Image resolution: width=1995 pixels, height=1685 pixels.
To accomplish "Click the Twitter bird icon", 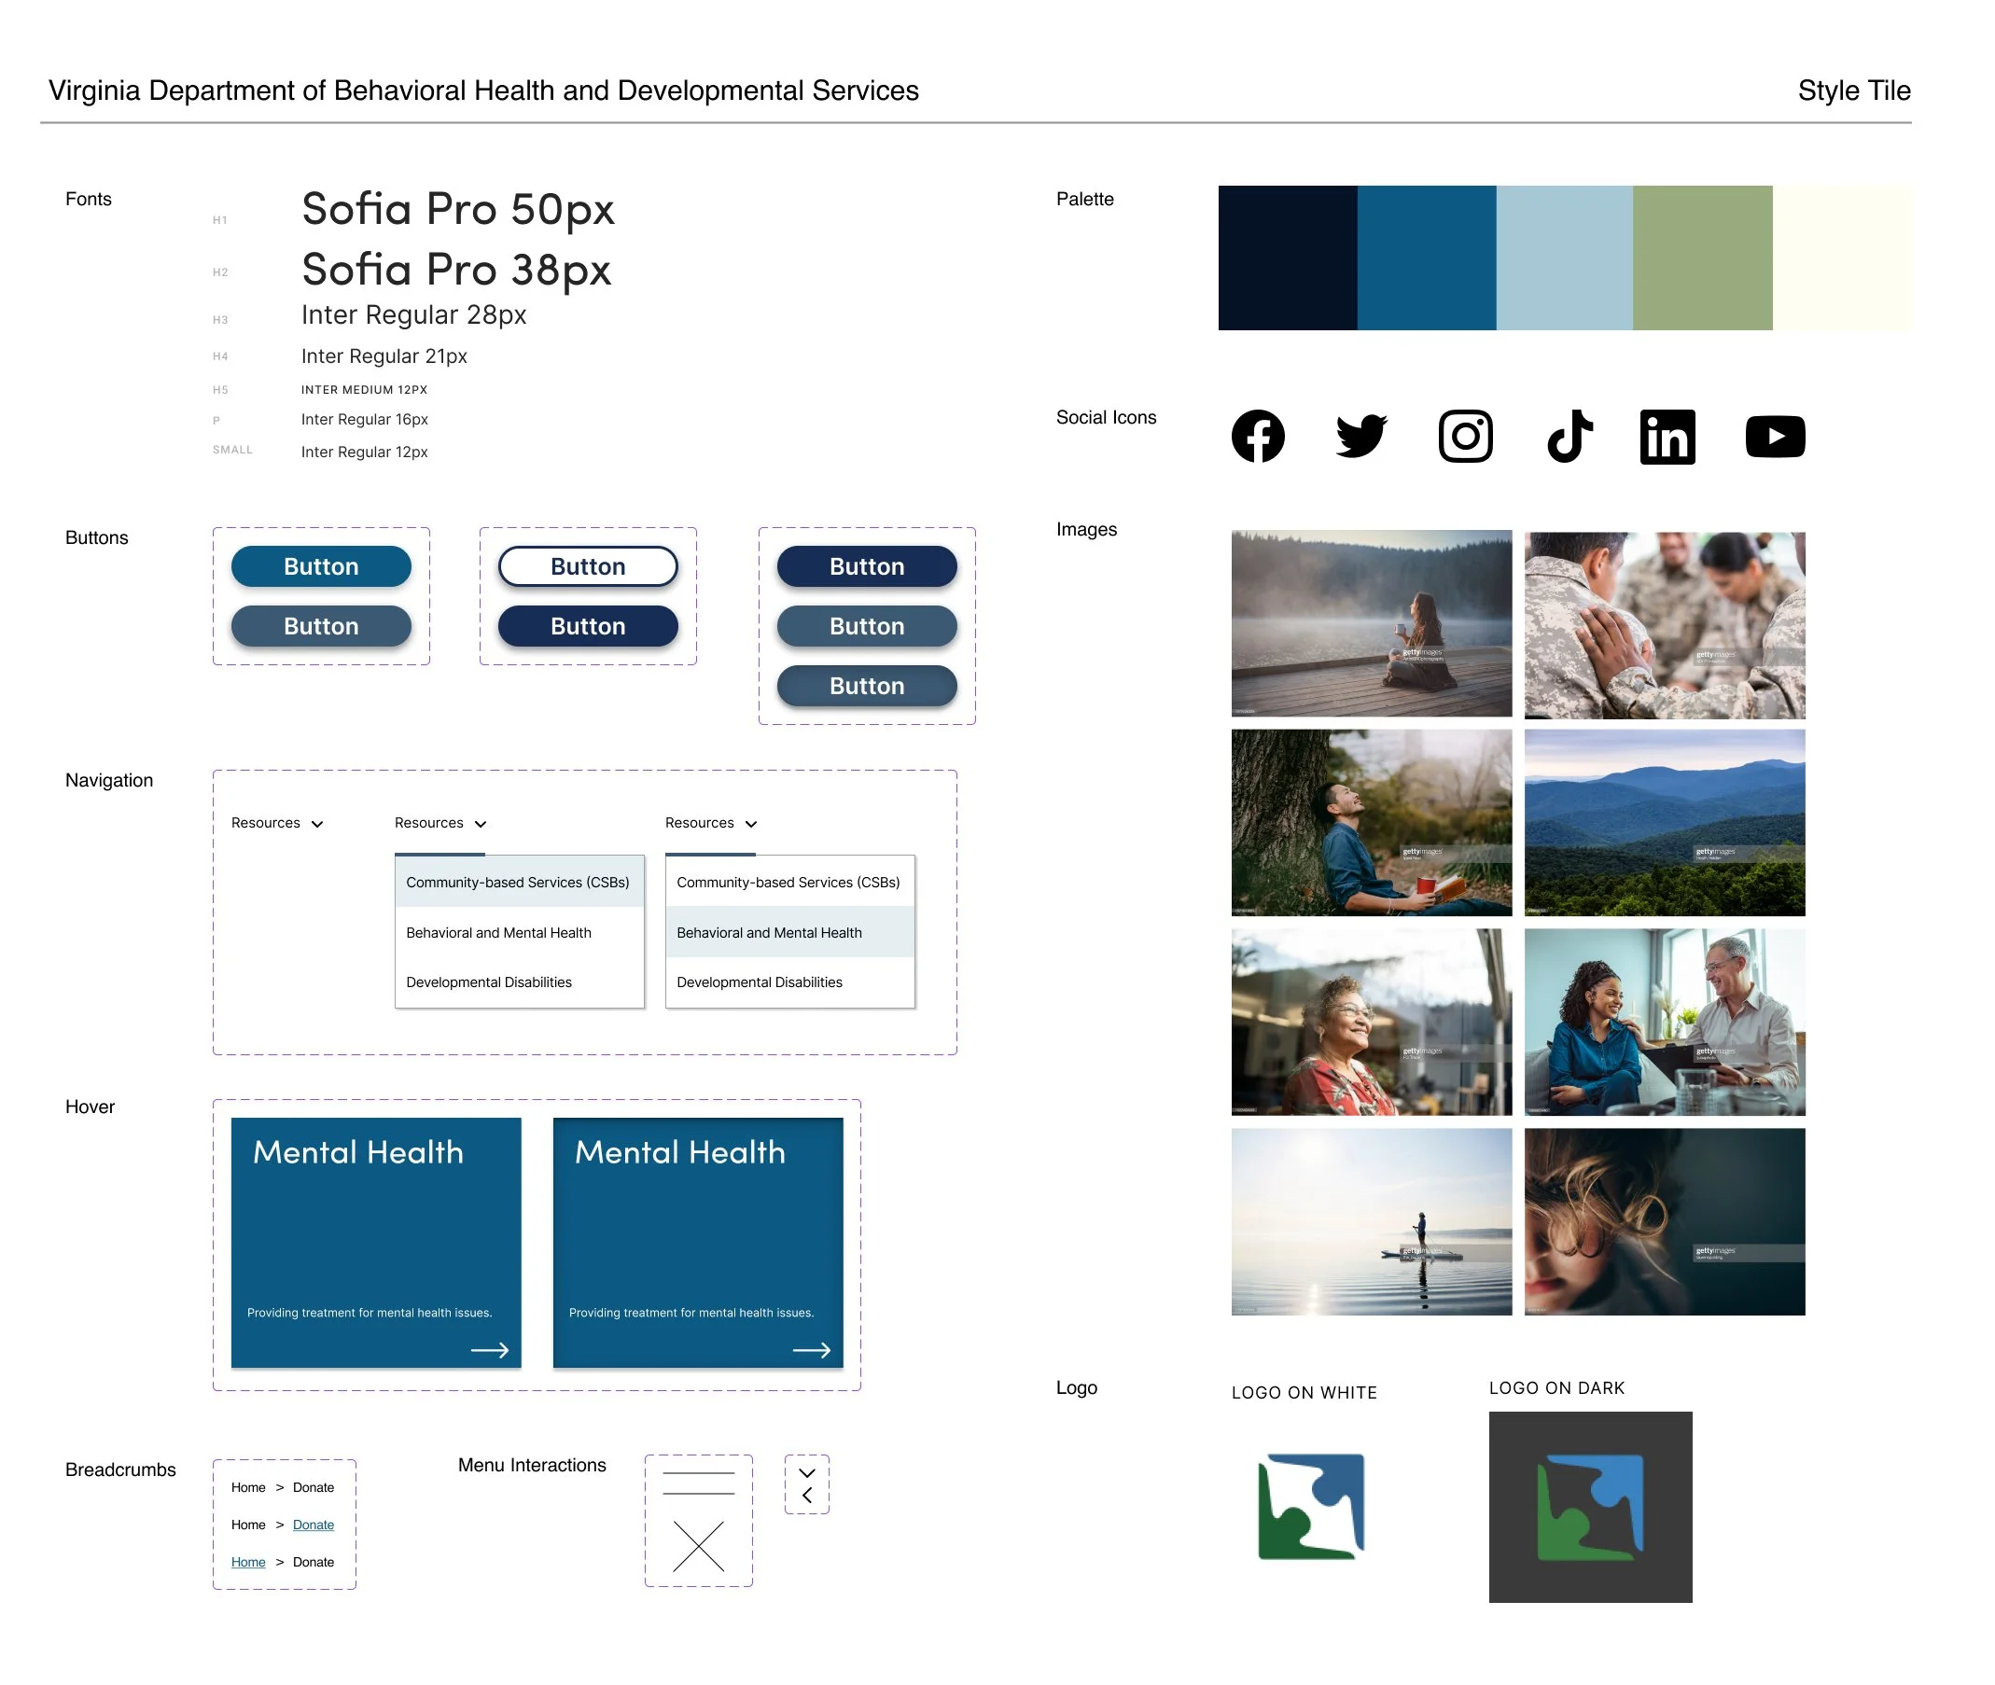I will tap(1360, 437).
